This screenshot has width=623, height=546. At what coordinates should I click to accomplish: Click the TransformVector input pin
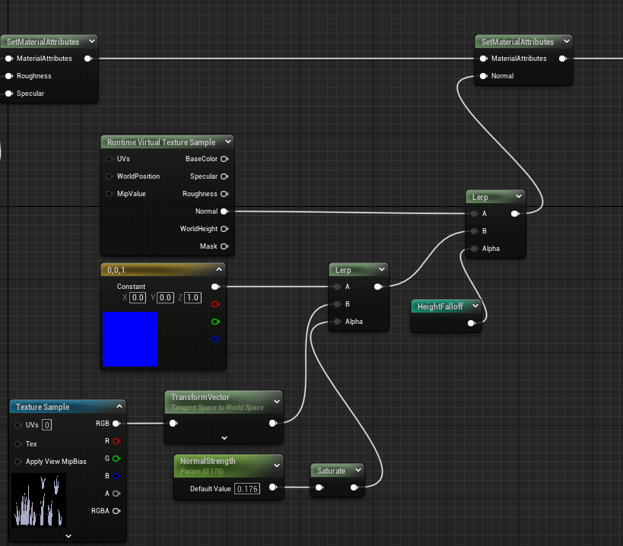click(x=173, y=424)
